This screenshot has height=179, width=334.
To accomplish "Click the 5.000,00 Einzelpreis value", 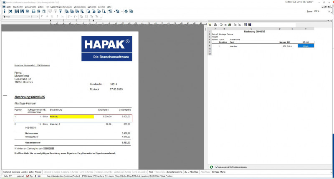I will (107, 117).
